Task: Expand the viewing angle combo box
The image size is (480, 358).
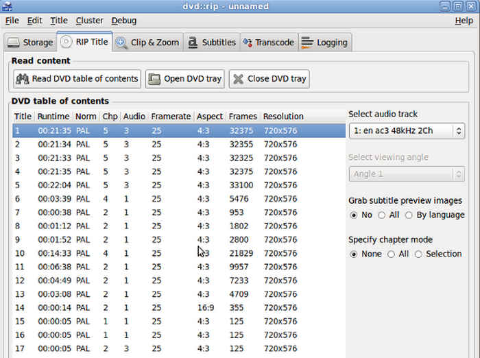Action: click(x=406, y=174)
